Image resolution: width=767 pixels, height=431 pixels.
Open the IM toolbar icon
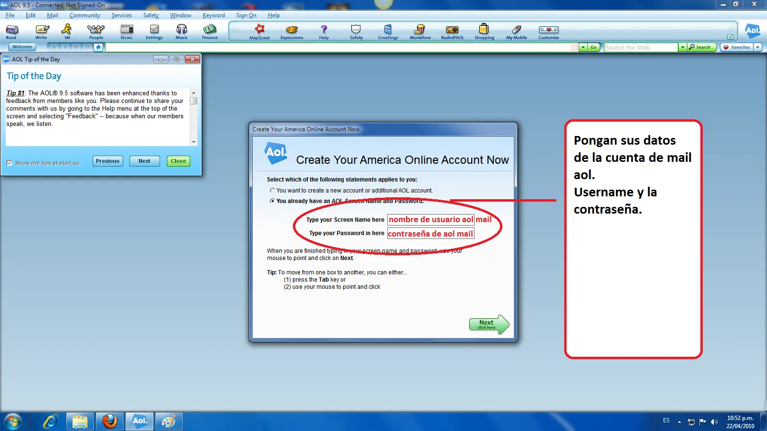(x=67, y=32)
